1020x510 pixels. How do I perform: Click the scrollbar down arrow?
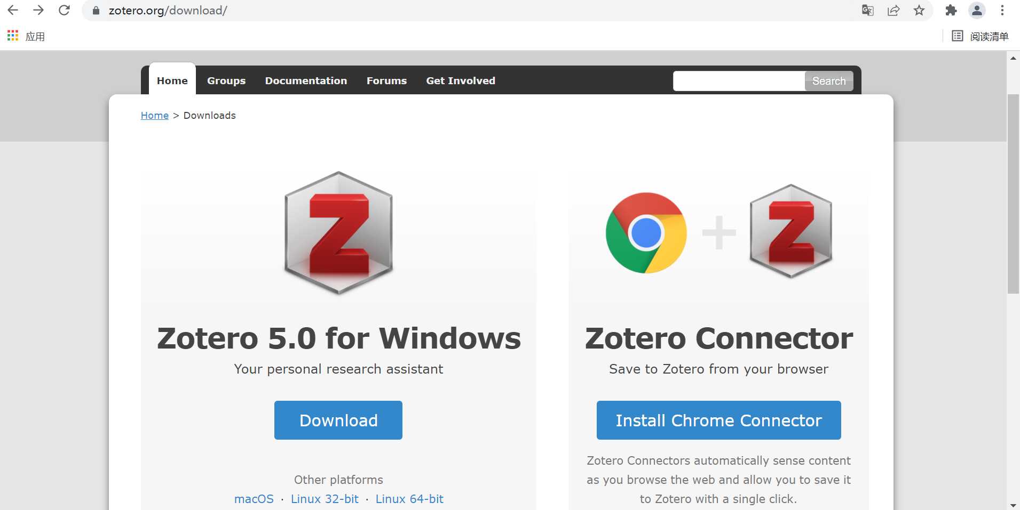1013,505
